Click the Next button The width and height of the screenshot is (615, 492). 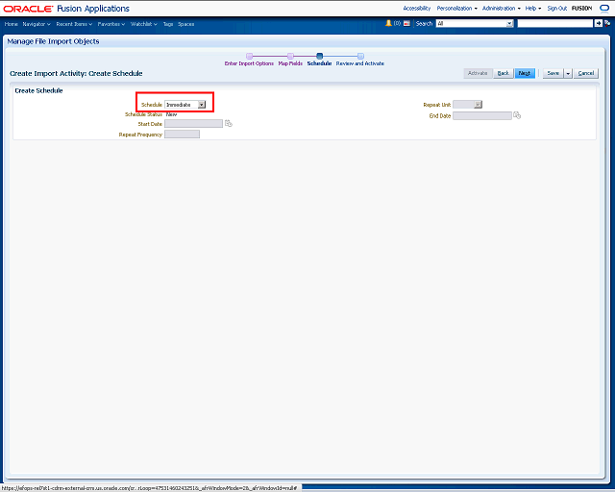tap(525, 73)
